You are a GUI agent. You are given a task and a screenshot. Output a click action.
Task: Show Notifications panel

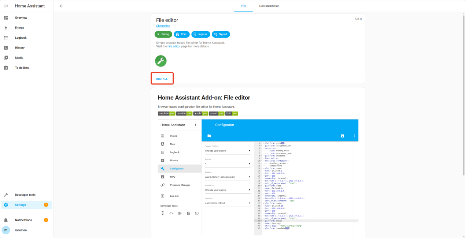click(27, 220)
